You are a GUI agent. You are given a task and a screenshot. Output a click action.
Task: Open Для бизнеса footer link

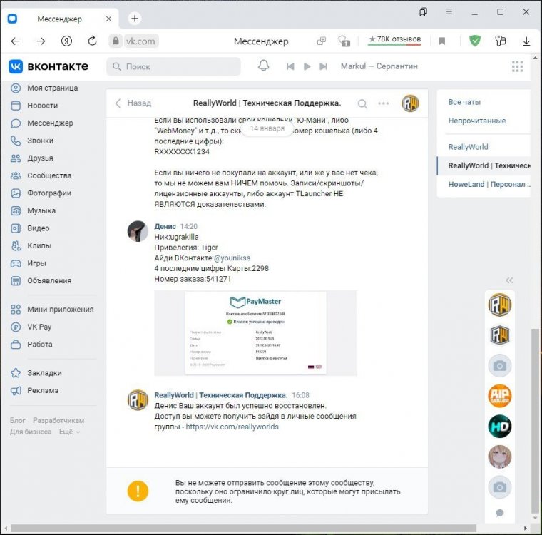click(x=31, y=432)
